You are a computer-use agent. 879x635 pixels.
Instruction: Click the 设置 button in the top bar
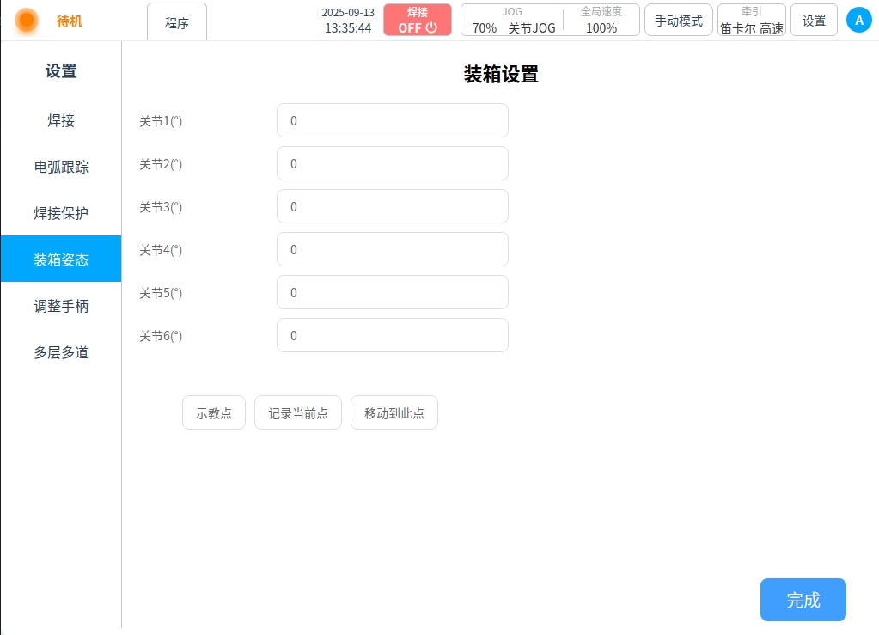point(814,21)
